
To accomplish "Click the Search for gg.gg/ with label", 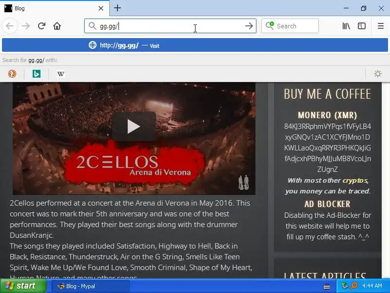I will click(30, 60).
